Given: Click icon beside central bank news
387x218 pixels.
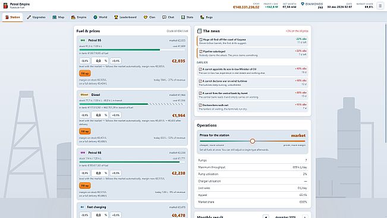Looking at the screenshot, I should pos(200,93).
